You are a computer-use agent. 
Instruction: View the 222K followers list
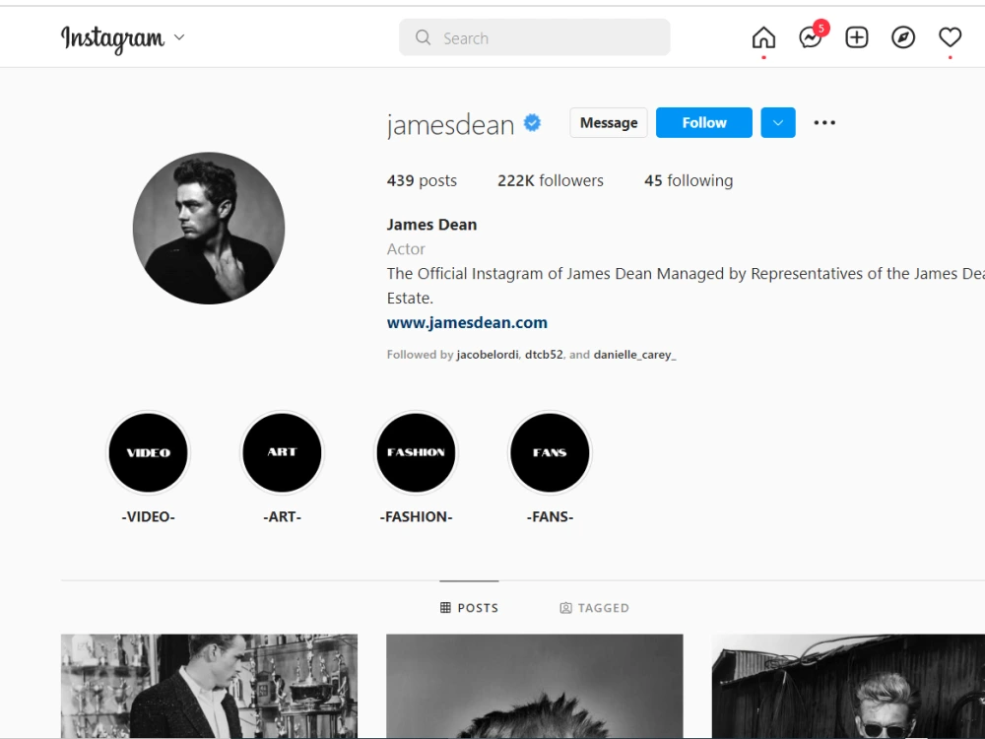(551, 181)
